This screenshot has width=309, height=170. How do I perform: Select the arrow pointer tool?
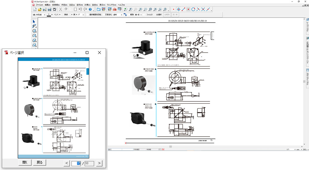coord(34,21)
